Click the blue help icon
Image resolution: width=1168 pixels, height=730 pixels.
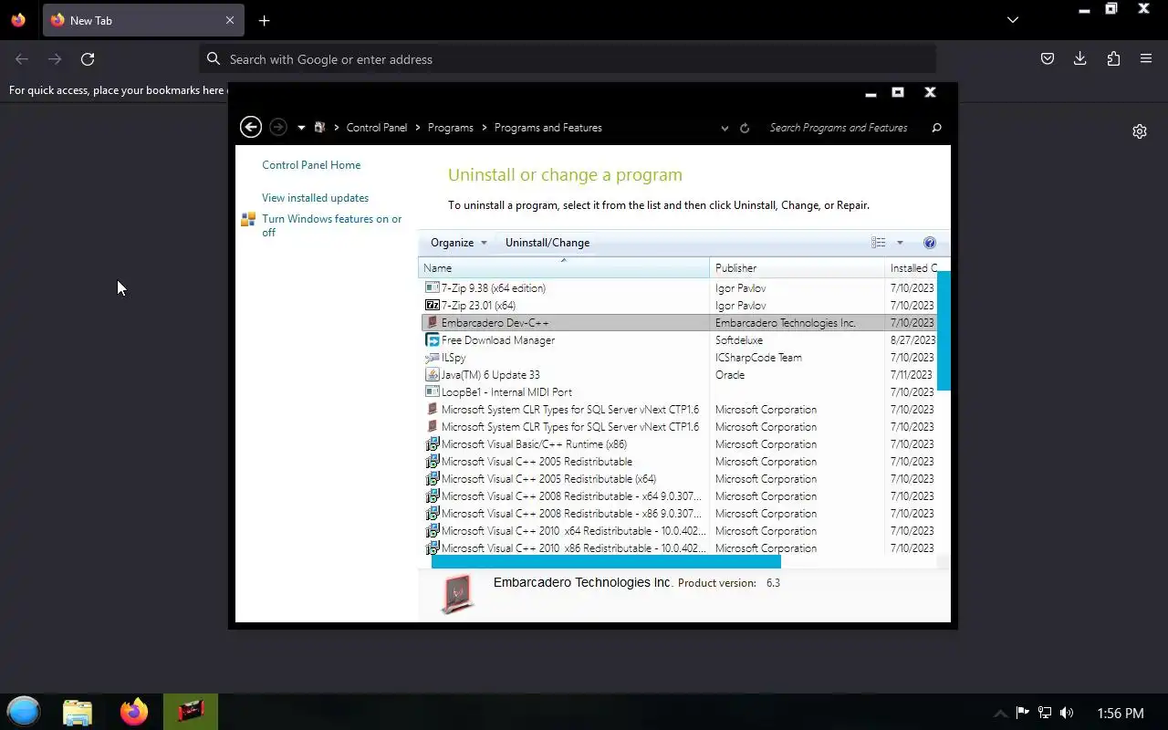[930, 243]
